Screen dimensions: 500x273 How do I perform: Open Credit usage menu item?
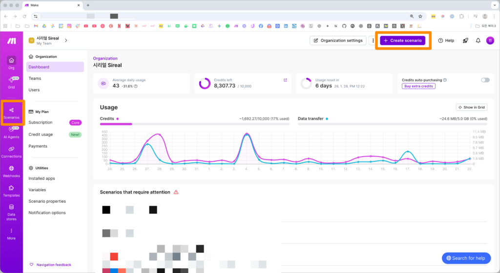tap(41, 135)
